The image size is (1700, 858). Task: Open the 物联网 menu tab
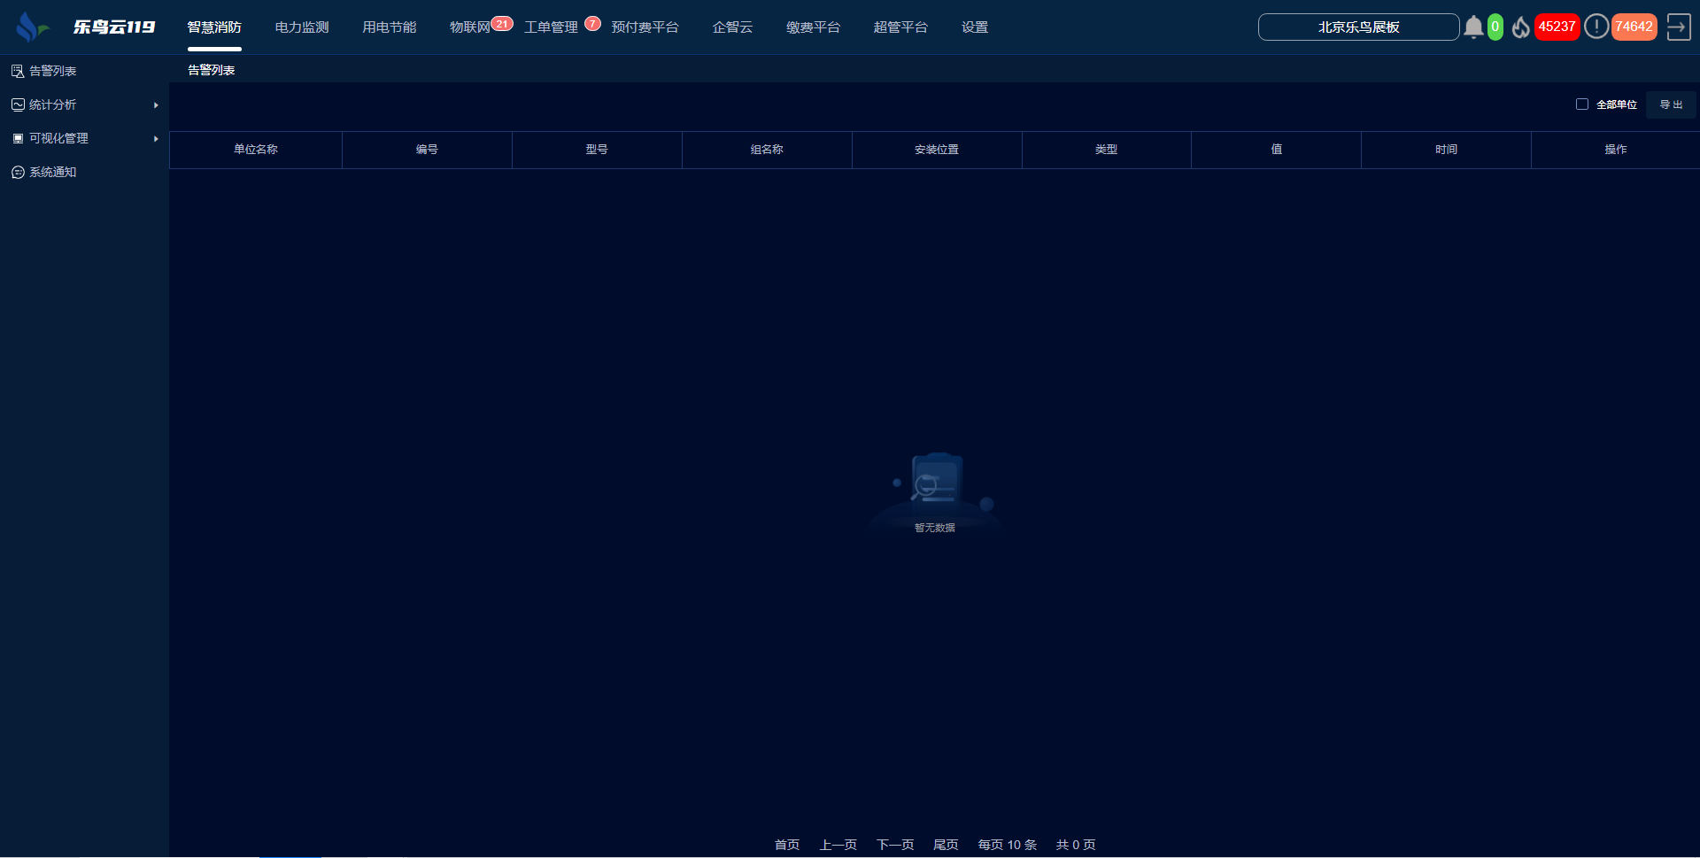tap(469, 27)
